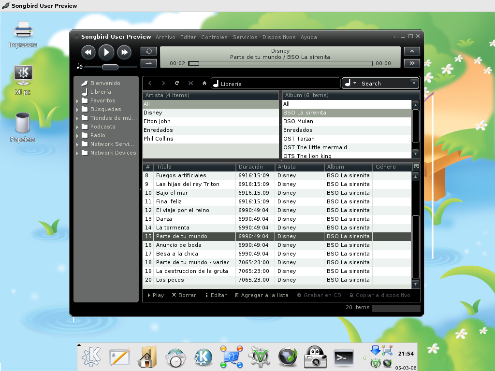Click the stop loading X icon
Viewport: 495px width, 371px height.
[x=190, y=83]
